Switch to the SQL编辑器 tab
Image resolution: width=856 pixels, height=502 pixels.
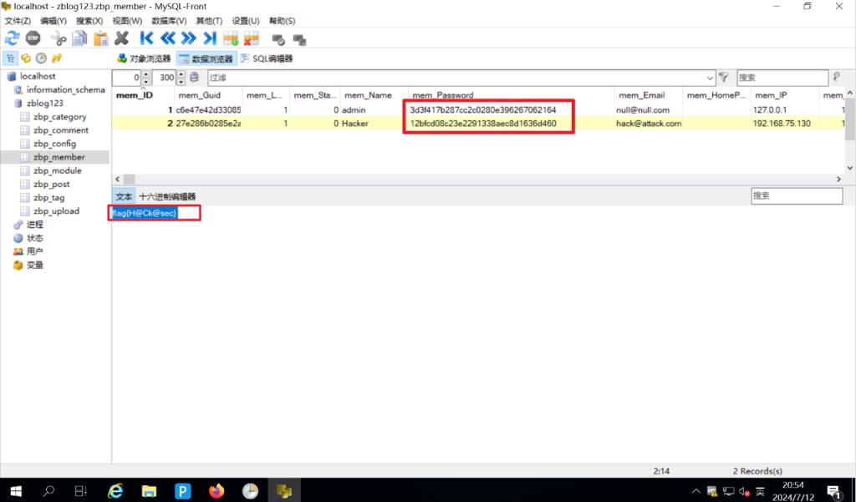[267, 58]
